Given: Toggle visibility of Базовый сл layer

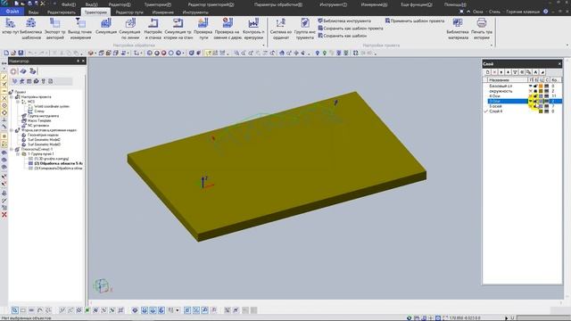Looking at the screenshot, I should pos(531,86).
